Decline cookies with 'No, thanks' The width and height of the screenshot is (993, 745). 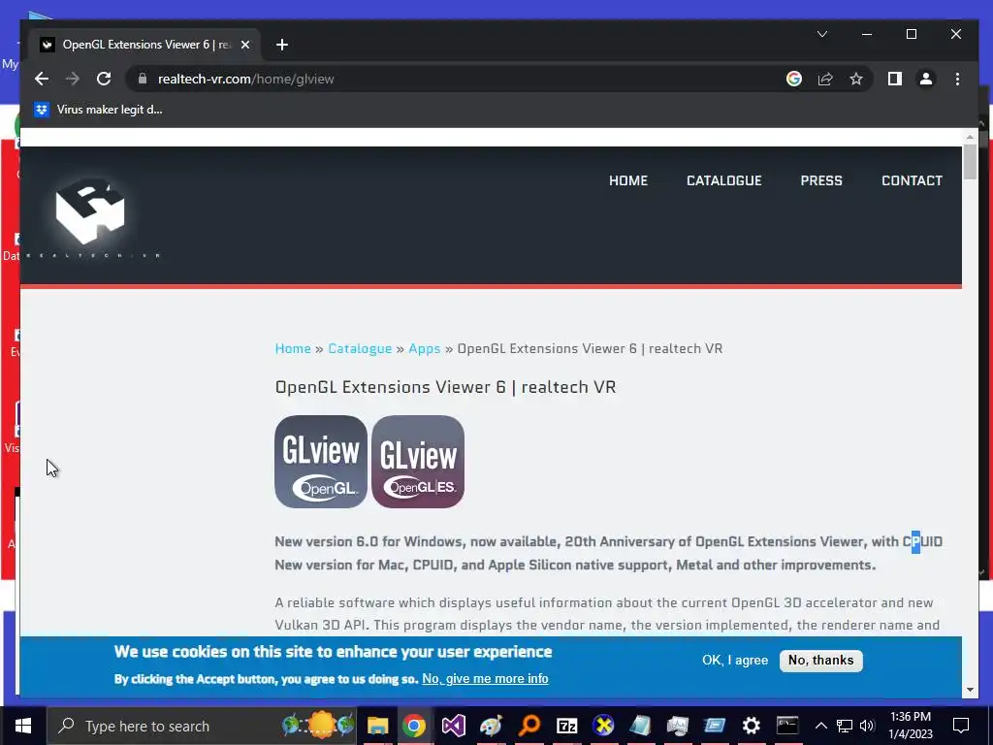click(x=820, y=660)
